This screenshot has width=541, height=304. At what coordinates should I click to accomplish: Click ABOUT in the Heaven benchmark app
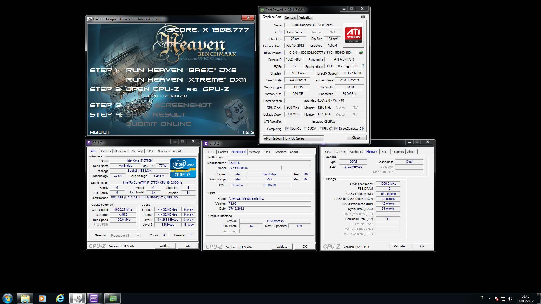(100, 132)
